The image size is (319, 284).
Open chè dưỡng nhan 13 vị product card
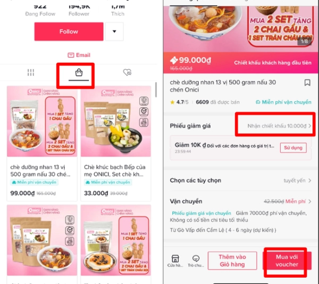click(x=42, y=144)
